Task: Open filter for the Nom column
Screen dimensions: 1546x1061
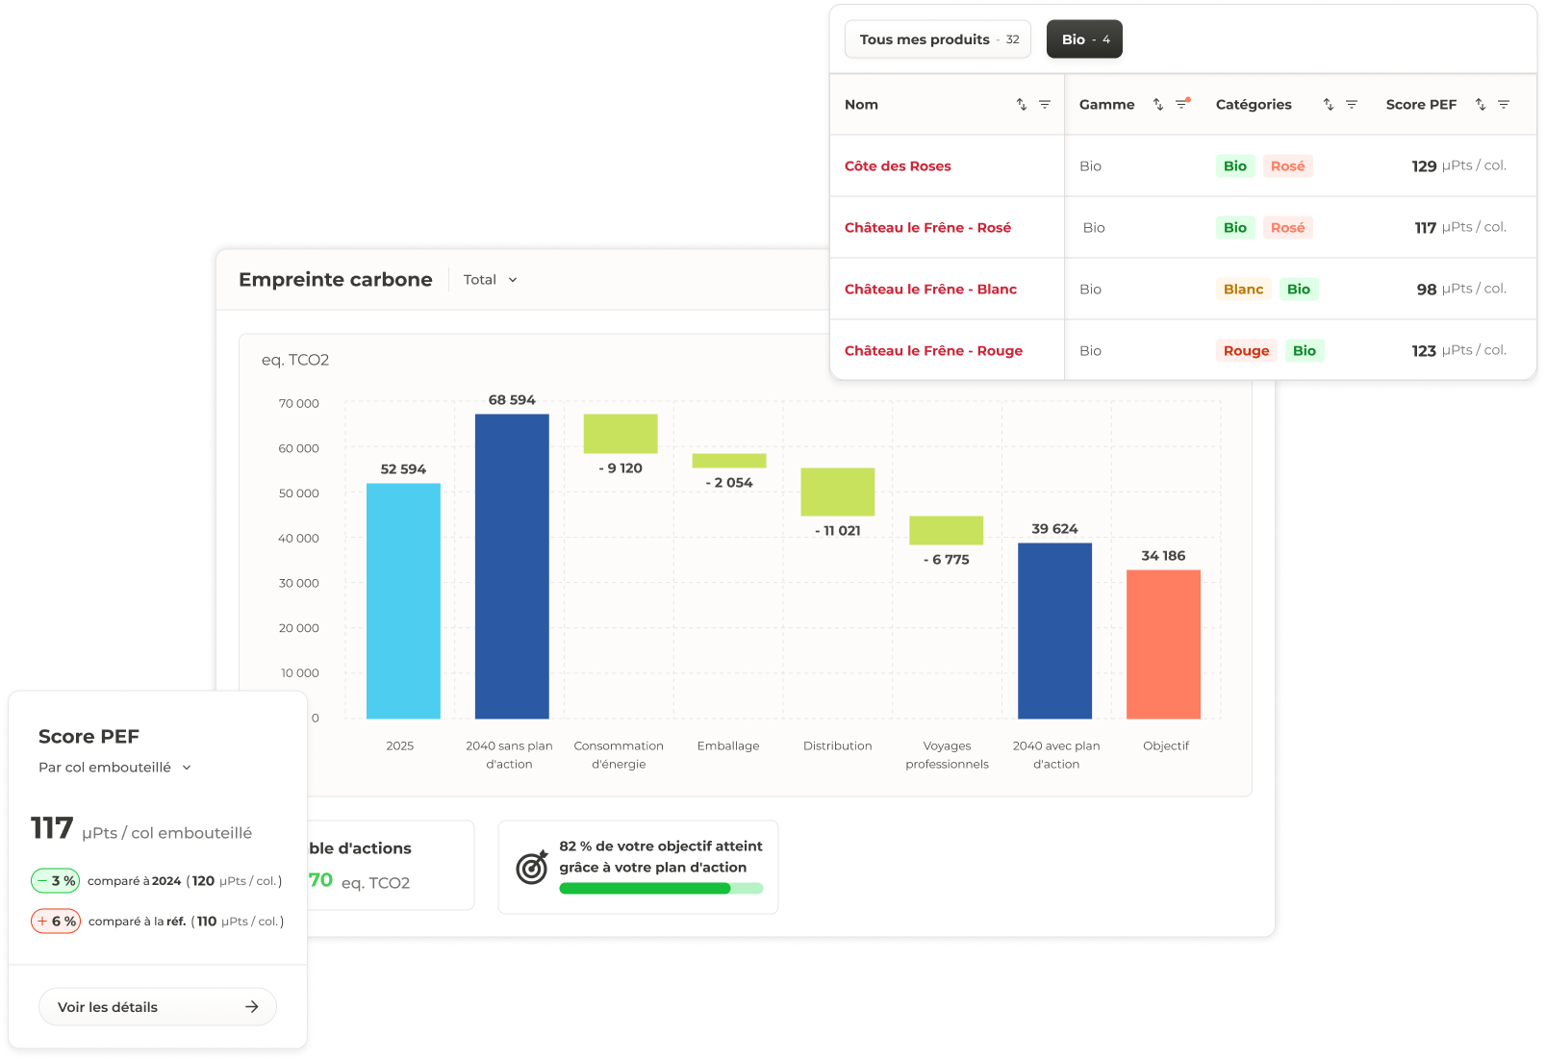Action: 1045,105
